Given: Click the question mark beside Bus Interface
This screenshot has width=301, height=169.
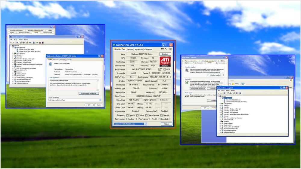Looking at the screenshot, I should pos(170,77).
